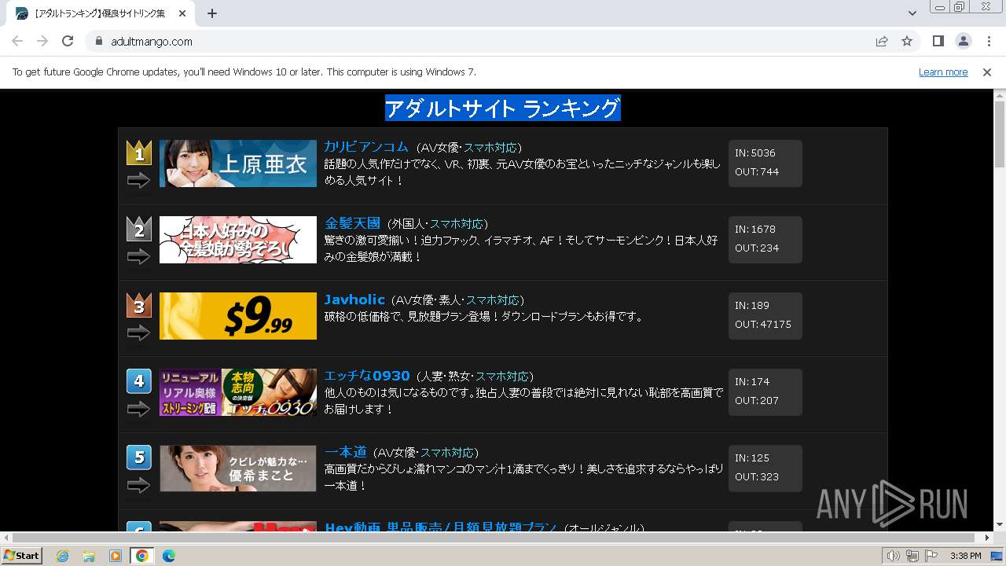Click the arrow icon under rank 5
Image resolution: width=1006 pixels, height=566 pixels.
138,486
